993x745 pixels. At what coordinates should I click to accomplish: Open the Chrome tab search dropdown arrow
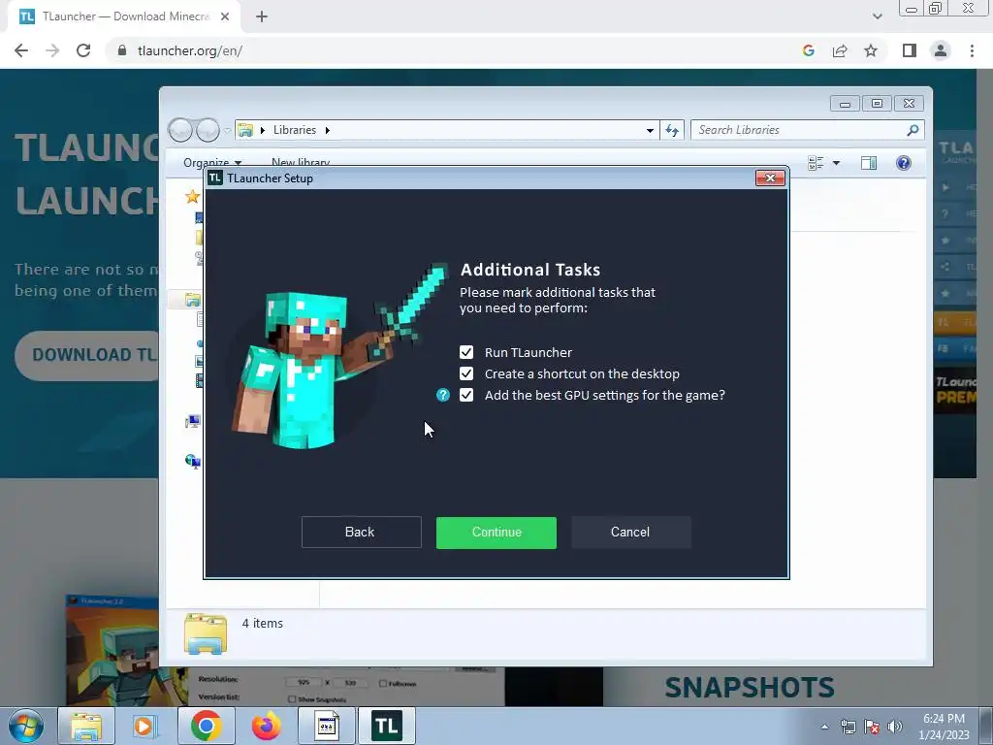pyautogui.click(x=877, y=16)
